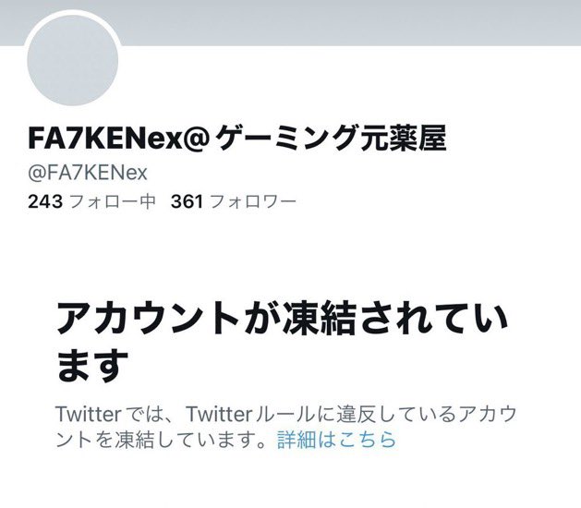
Task: Click the ます second line of heading
Action: click(92, 366)
